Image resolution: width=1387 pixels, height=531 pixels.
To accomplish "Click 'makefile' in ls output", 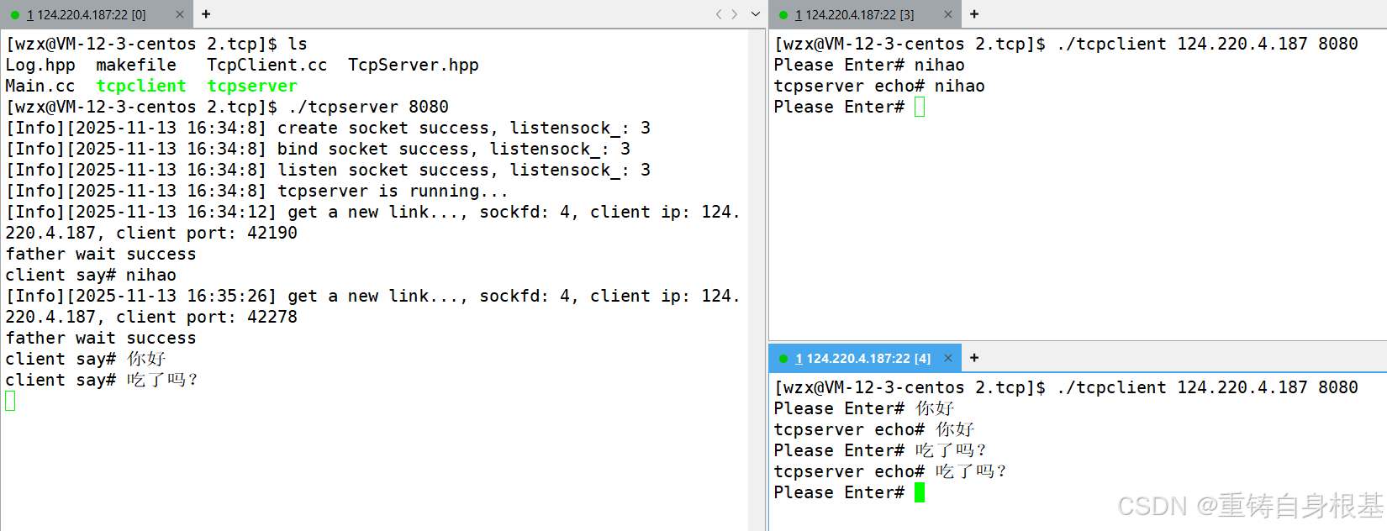I will [x=136, y=65].
